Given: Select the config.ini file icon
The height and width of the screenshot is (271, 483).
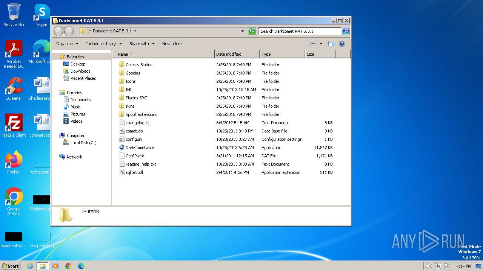Looking at the screenshot, I should 122,139.
